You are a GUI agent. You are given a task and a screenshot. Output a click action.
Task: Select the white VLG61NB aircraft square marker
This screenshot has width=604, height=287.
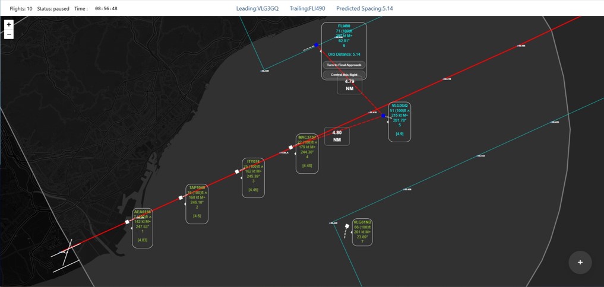(x=347, y=226)
